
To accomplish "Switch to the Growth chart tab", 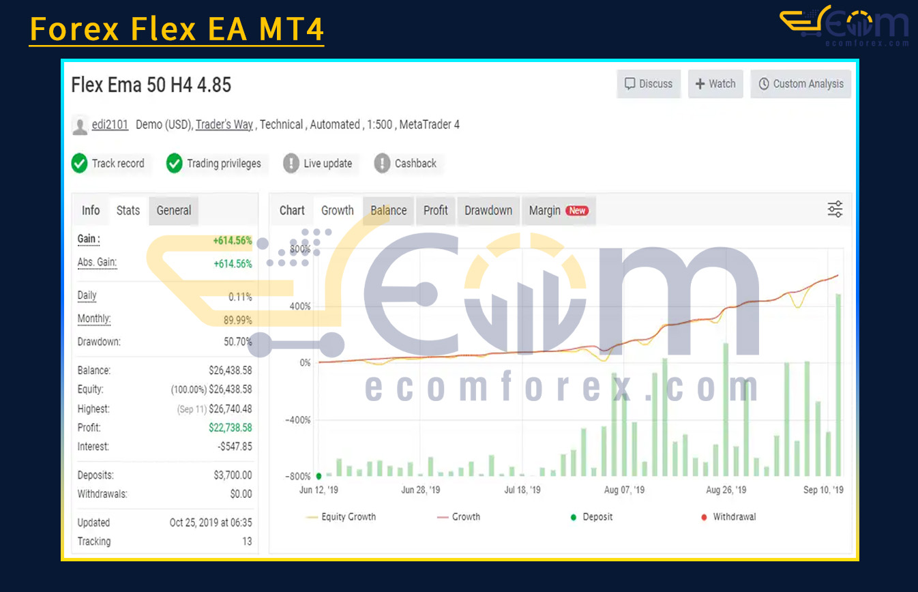I will [x=338, y=211].
